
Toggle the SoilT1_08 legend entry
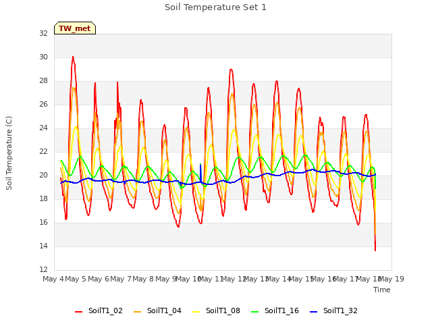[x=216, y=310]
